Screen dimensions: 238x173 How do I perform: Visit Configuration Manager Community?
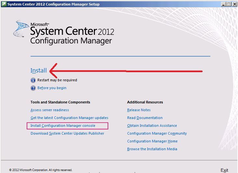tap(157, 133)
